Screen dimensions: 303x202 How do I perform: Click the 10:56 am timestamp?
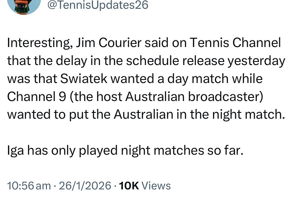[x=29, y=186]
